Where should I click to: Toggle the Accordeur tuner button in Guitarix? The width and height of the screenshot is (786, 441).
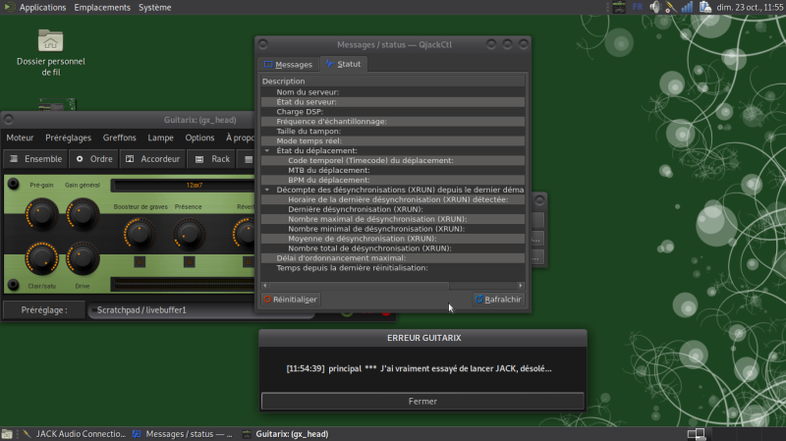click(x=153, y=159)
